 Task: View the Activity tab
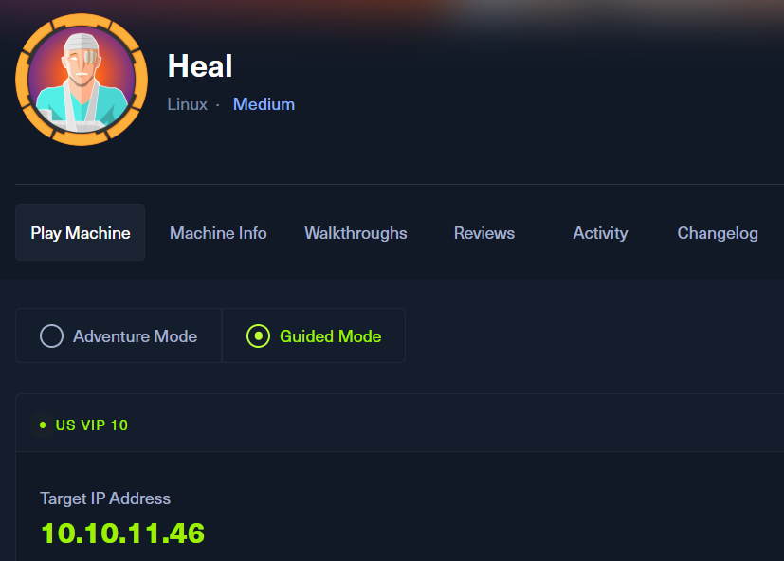600,233
